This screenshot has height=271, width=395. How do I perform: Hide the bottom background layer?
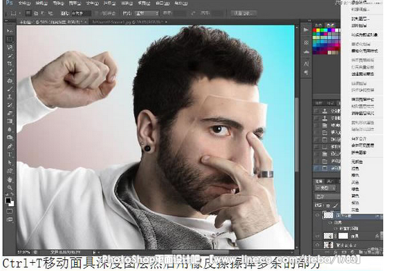click(317, 245)
